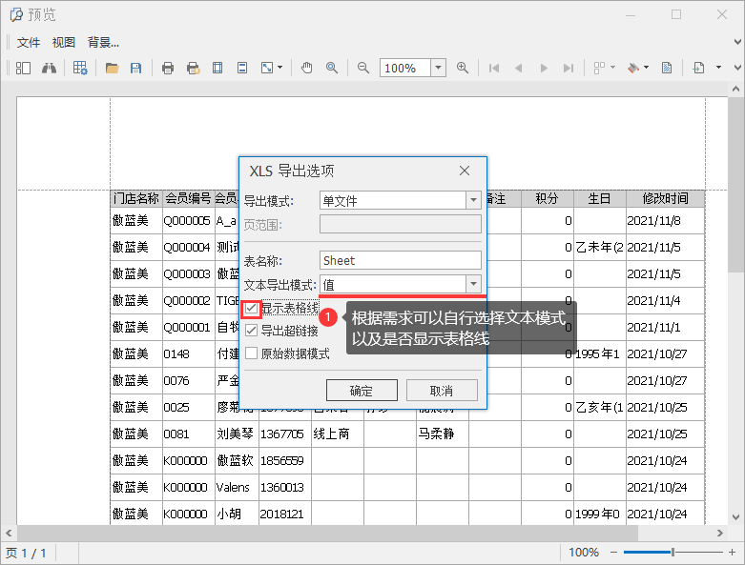Click the scale page icon

(x=267, y=68)
